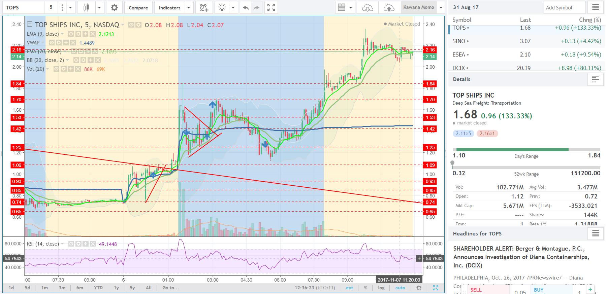Expand the EMA (9, close) legend dropdown arrow
606x294 pixels.
click(x=62, y=34)
